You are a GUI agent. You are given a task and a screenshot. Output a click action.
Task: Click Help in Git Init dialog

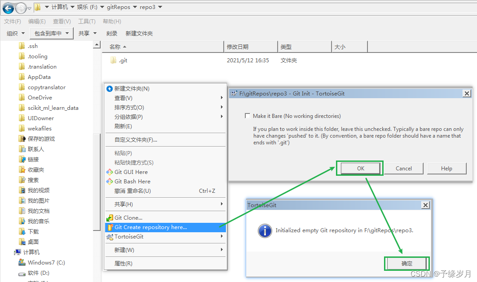pos(446,169)
